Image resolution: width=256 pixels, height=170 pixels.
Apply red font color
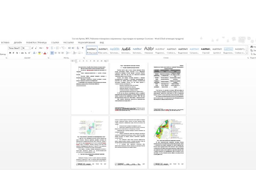tap(45, 53)
